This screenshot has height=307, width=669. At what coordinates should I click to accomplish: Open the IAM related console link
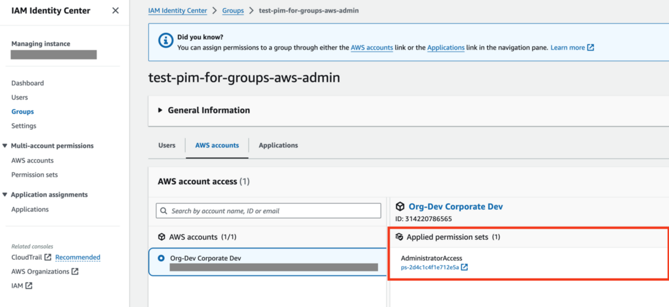click(x=17, y=286)
